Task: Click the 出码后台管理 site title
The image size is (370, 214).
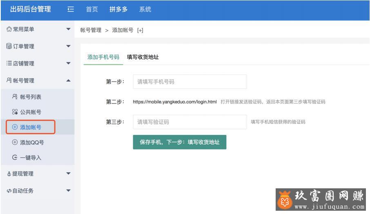Action: 31,9
